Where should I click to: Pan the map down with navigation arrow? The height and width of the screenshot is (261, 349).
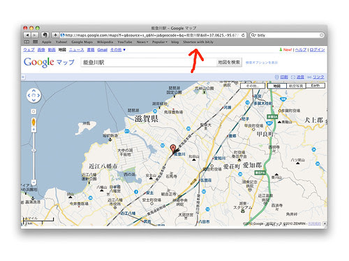34,100
